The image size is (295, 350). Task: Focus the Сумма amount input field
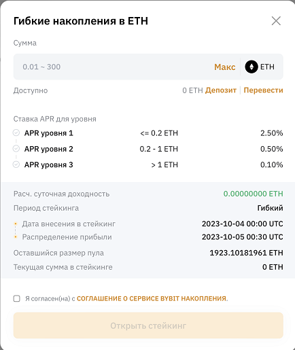114,67
